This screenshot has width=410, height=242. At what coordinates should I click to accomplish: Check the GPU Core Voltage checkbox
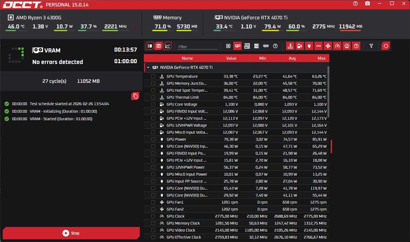click(153, 104)
